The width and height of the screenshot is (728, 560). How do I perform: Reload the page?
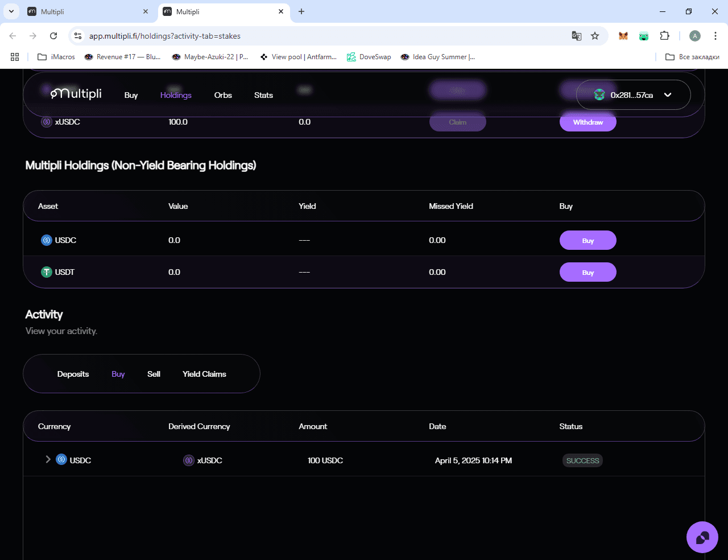pos(53,36)
